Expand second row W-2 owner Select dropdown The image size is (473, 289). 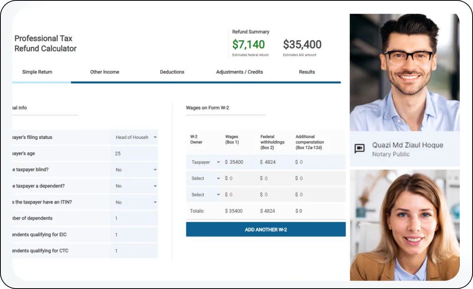[x=205, y=178]
